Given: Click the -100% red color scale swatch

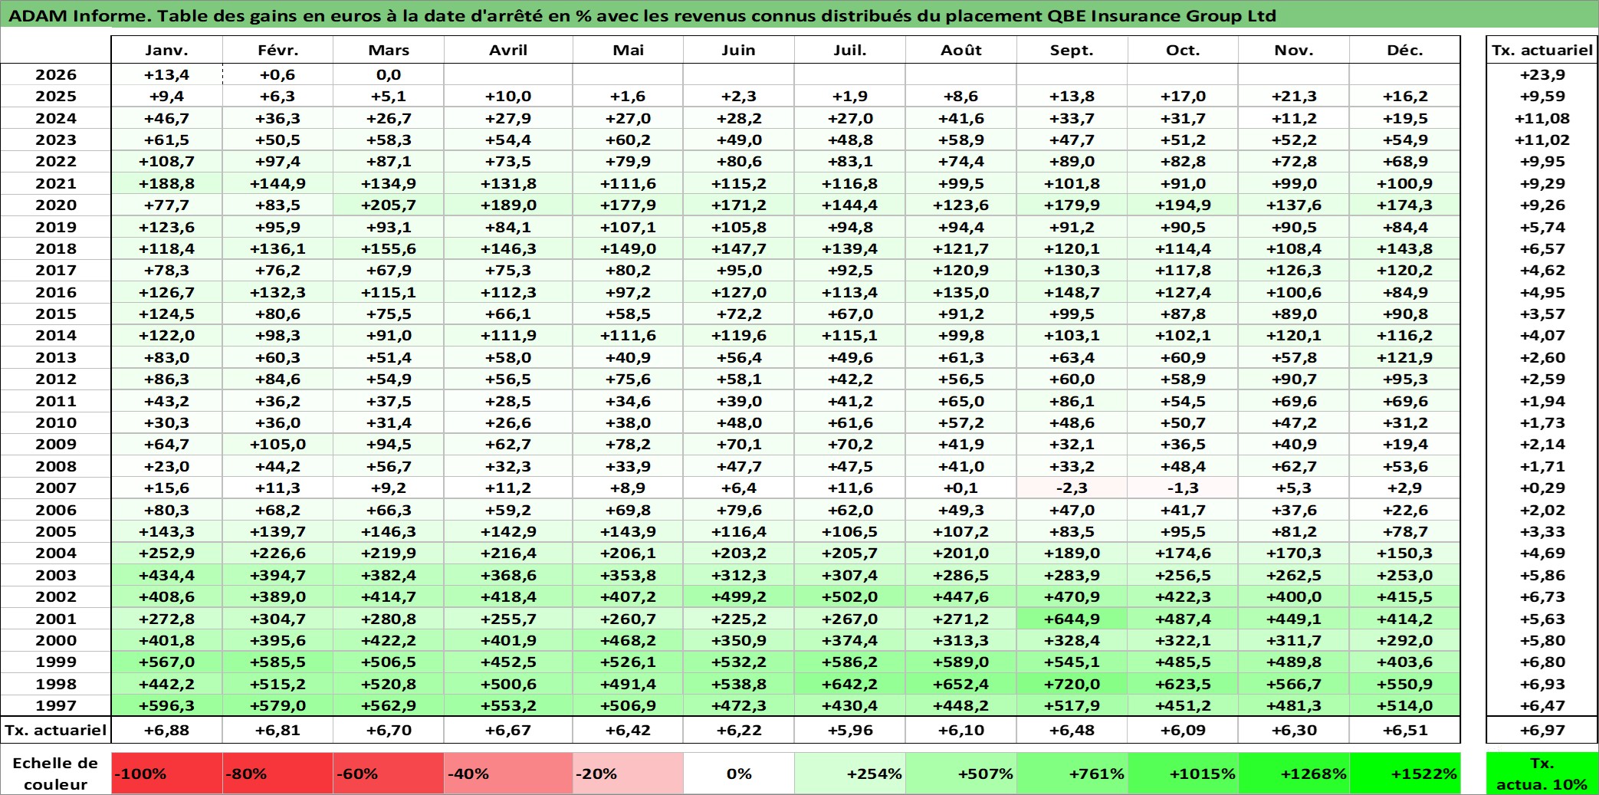Looking at the screenshot, I should [x=166, y=774].
